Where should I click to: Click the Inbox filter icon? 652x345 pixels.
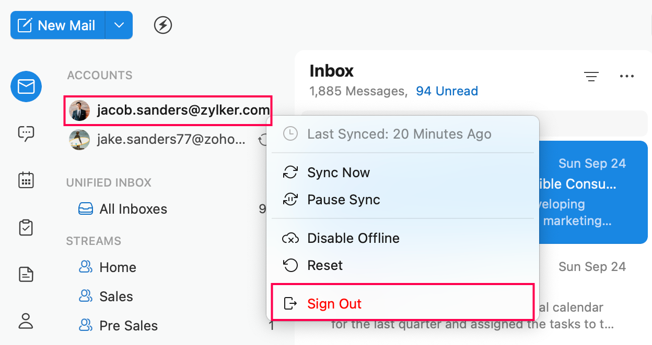pos(591,77)
